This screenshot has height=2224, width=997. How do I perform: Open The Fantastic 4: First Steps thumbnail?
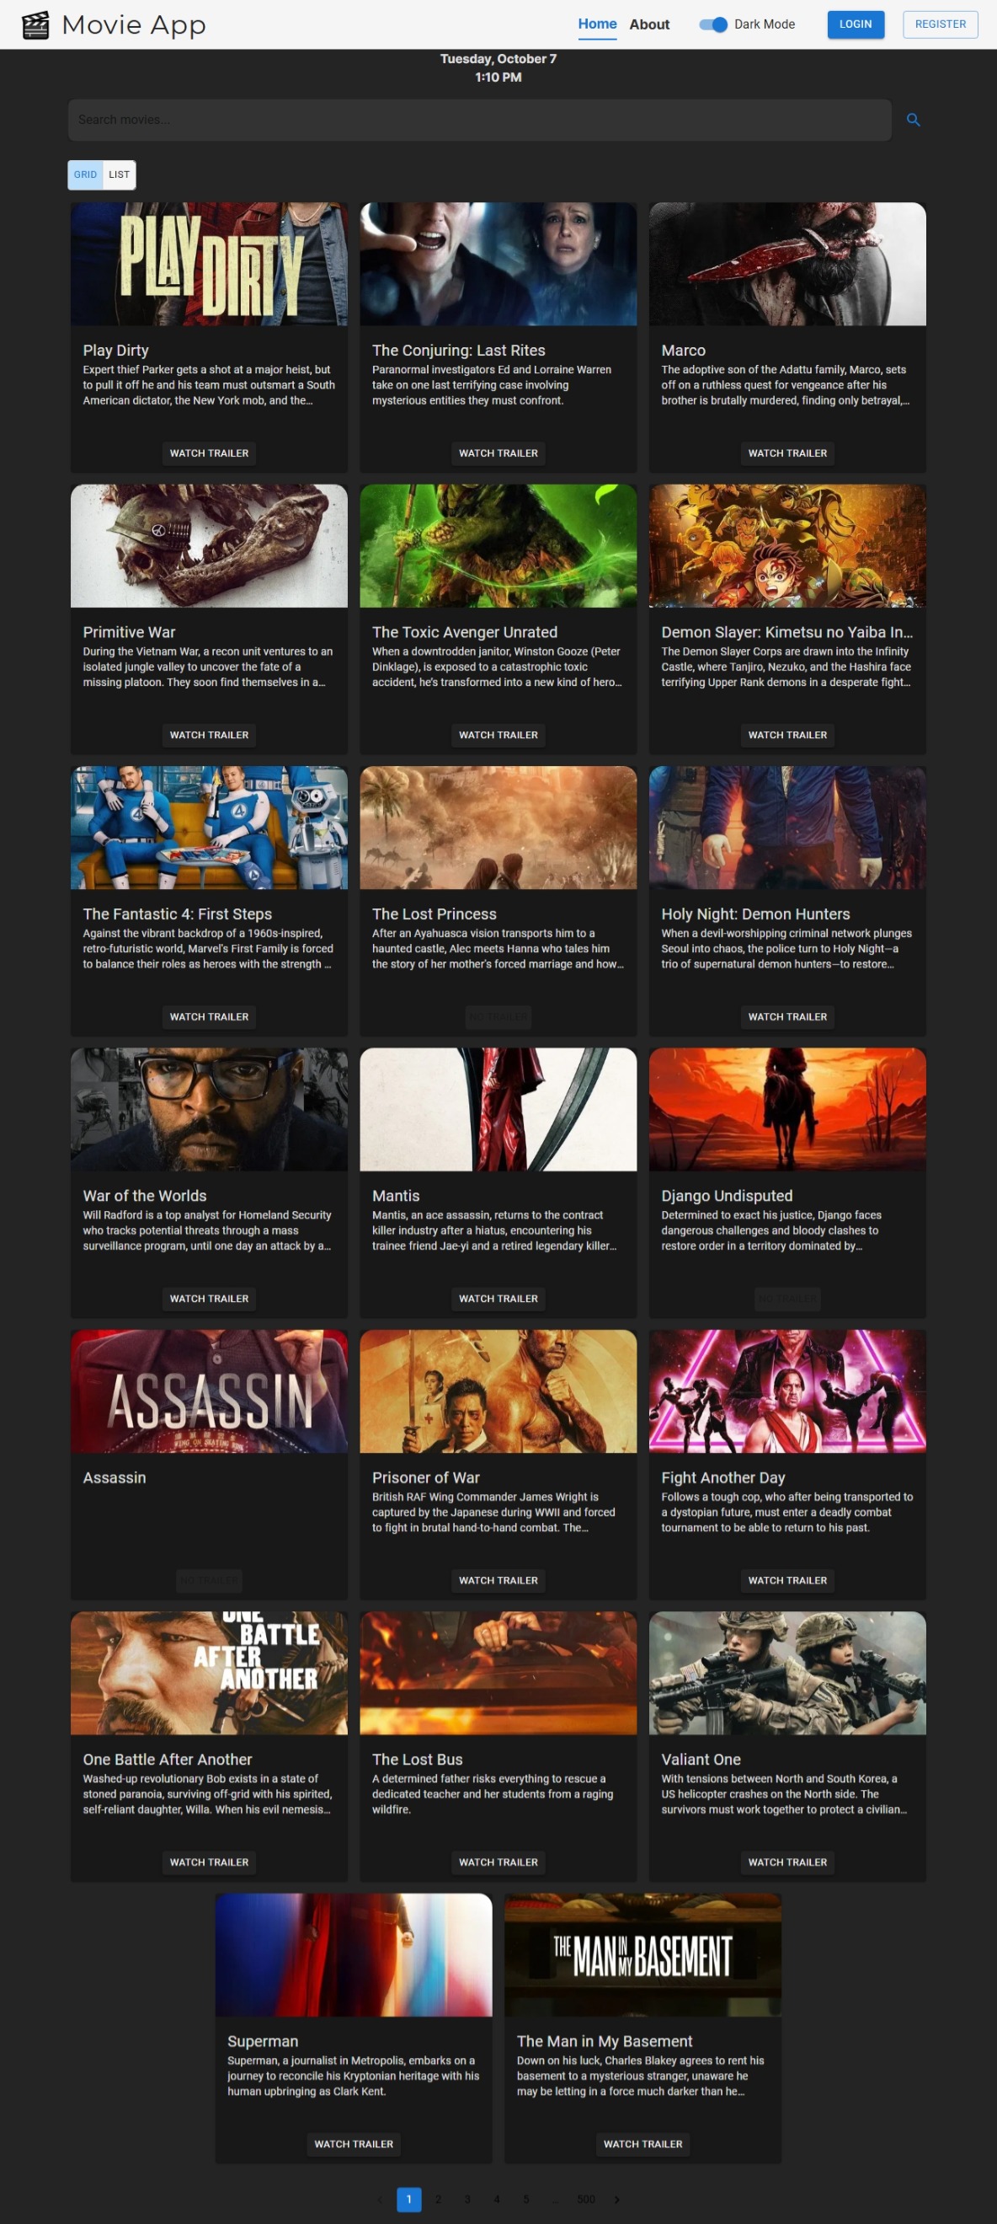[209, 827]
